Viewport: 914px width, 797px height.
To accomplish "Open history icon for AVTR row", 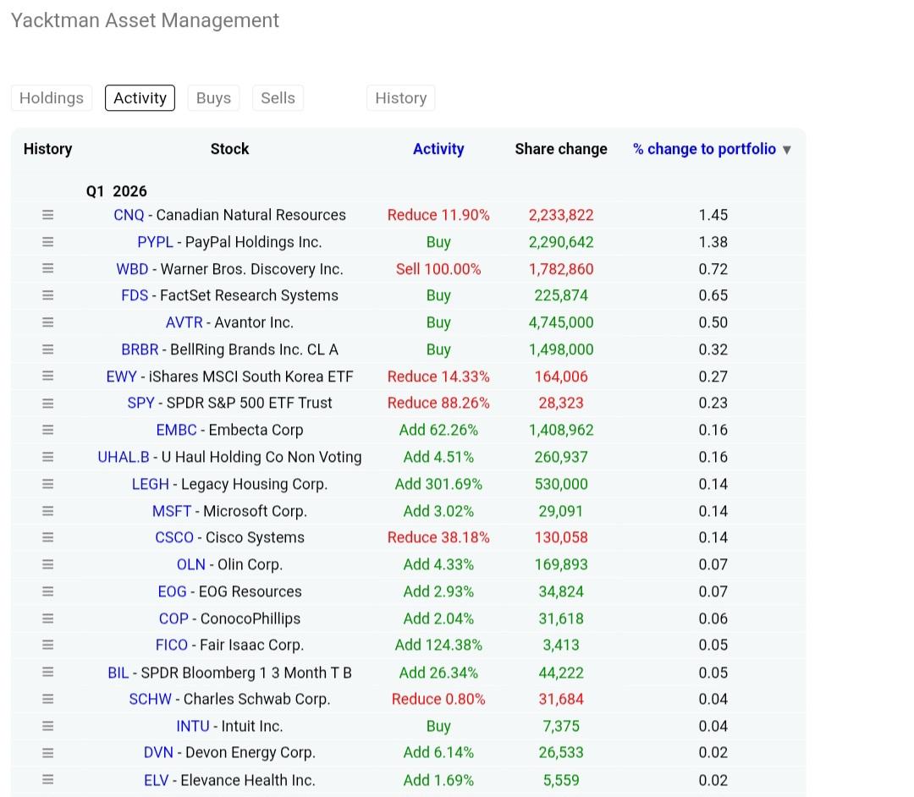I will [x=47, y=322].
